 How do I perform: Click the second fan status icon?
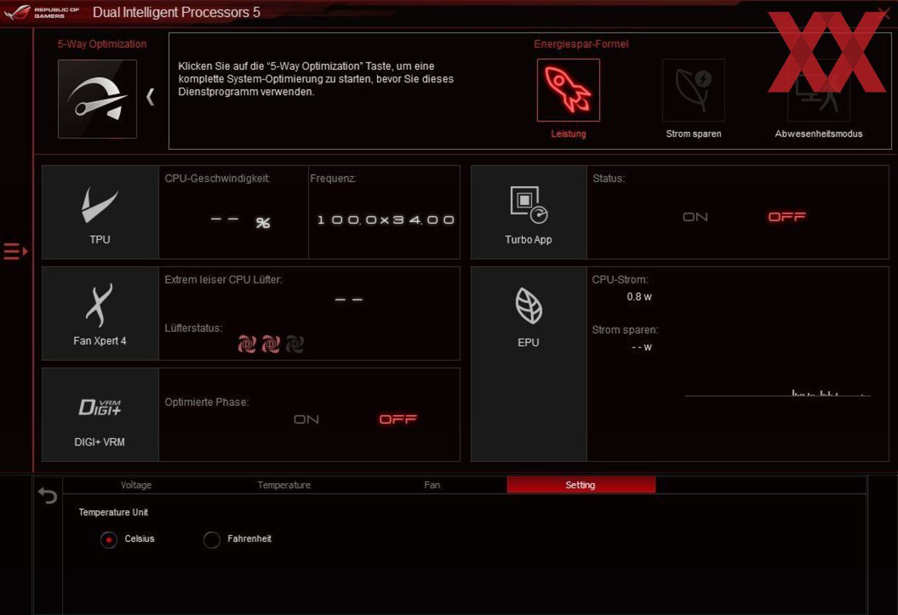click(x=271, y=344)
